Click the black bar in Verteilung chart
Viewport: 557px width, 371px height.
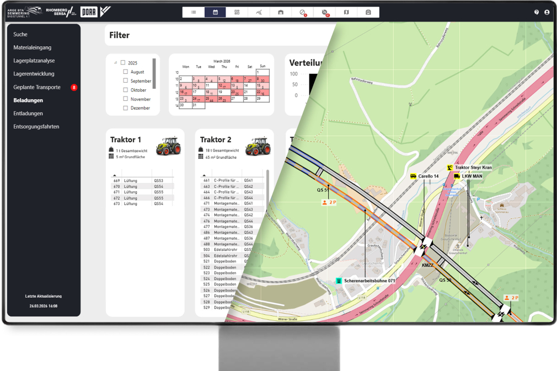[x=313, y=84]
